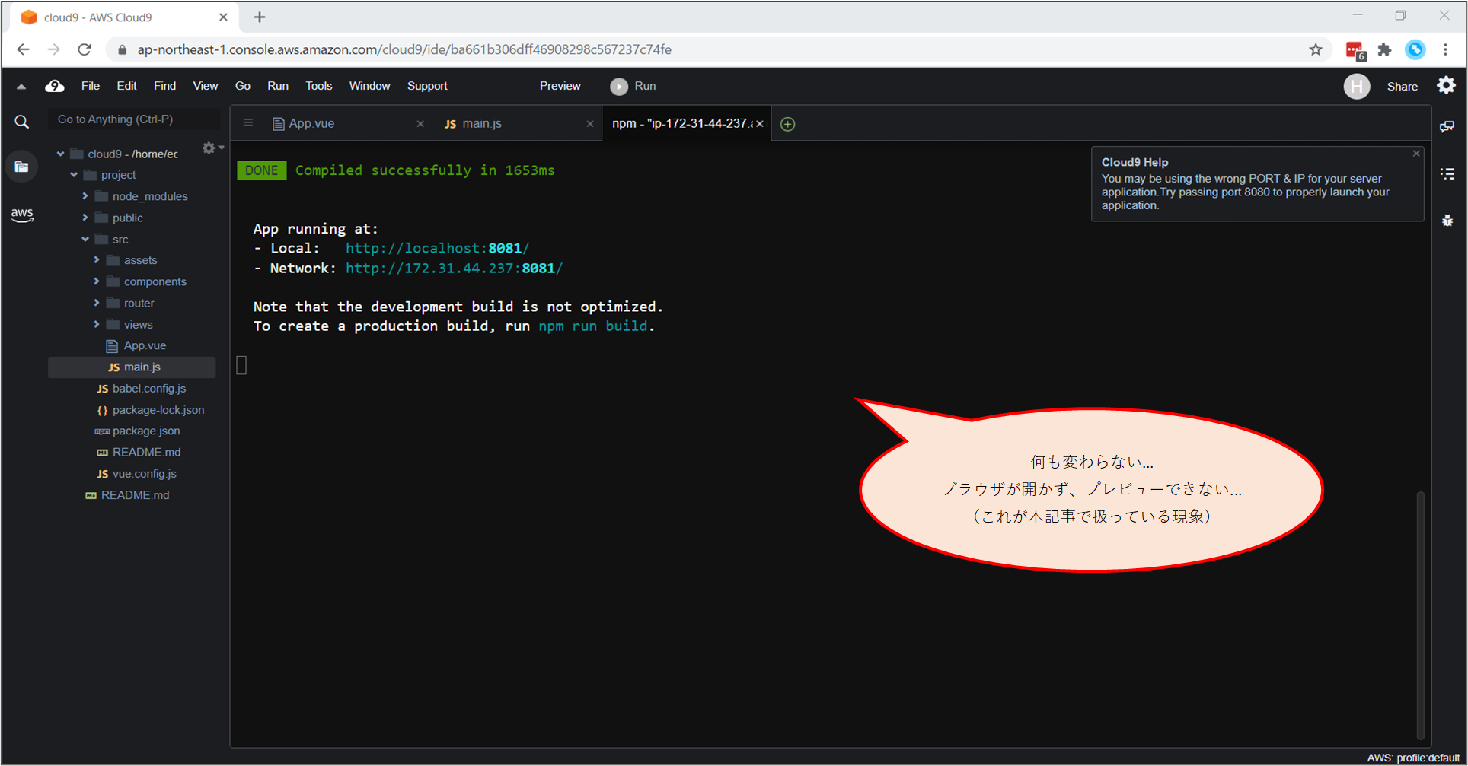Expand the views folder
This screenshot has width=1468, height=766.
[x=97, y=324]
